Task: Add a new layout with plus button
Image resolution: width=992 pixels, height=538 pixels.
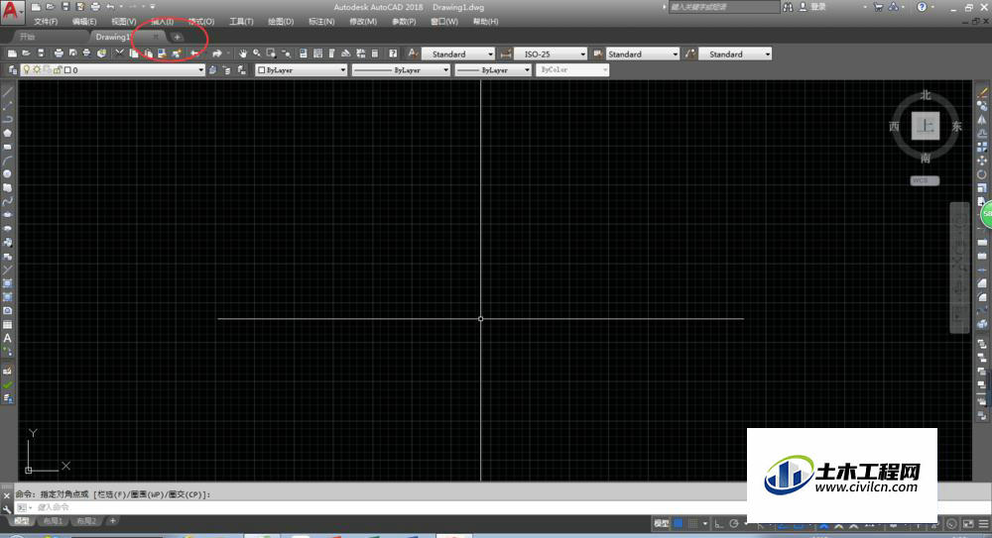Action: coord(113,521)
